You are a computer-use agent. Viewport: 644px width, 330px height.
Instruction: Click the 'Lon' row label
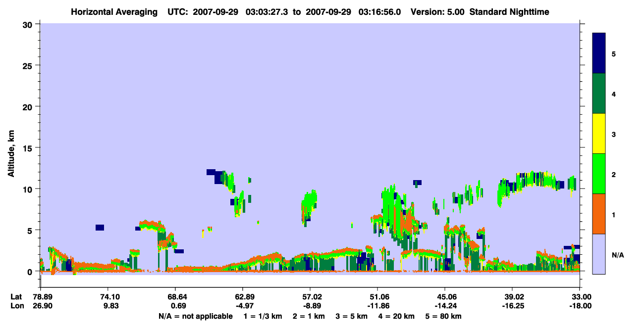point(16,306)
